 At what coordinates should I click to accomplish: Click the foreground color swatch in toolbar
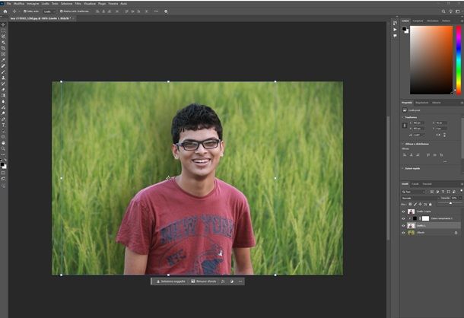2,164
